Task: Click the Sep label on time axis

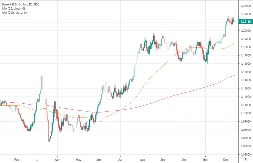Action: pos(163,160)
